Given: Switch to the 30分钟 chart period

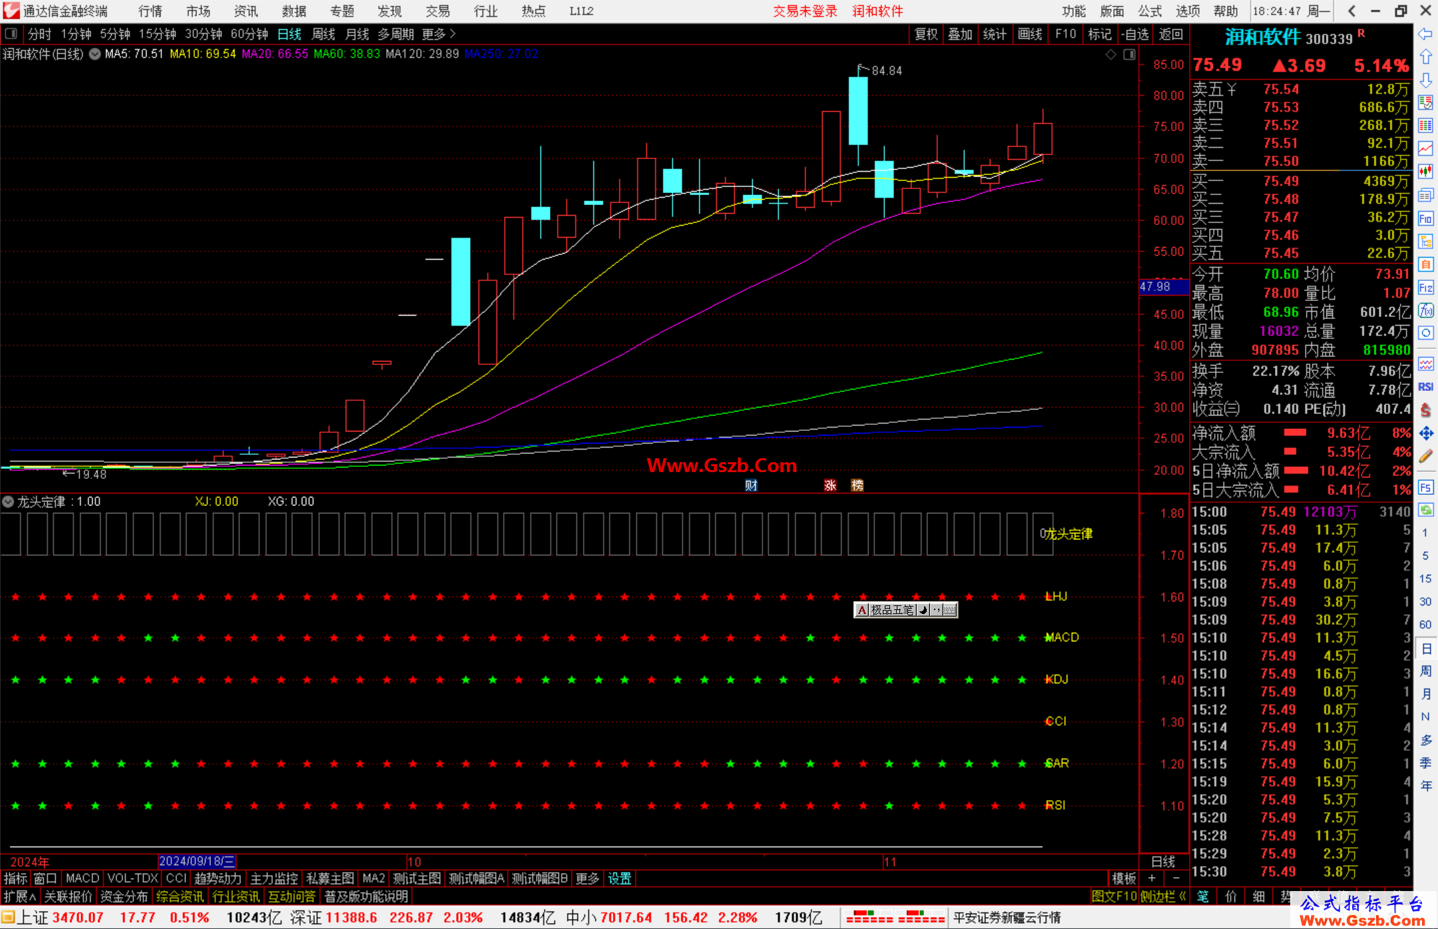Looking at the screenshot, I should click(203, 34).
